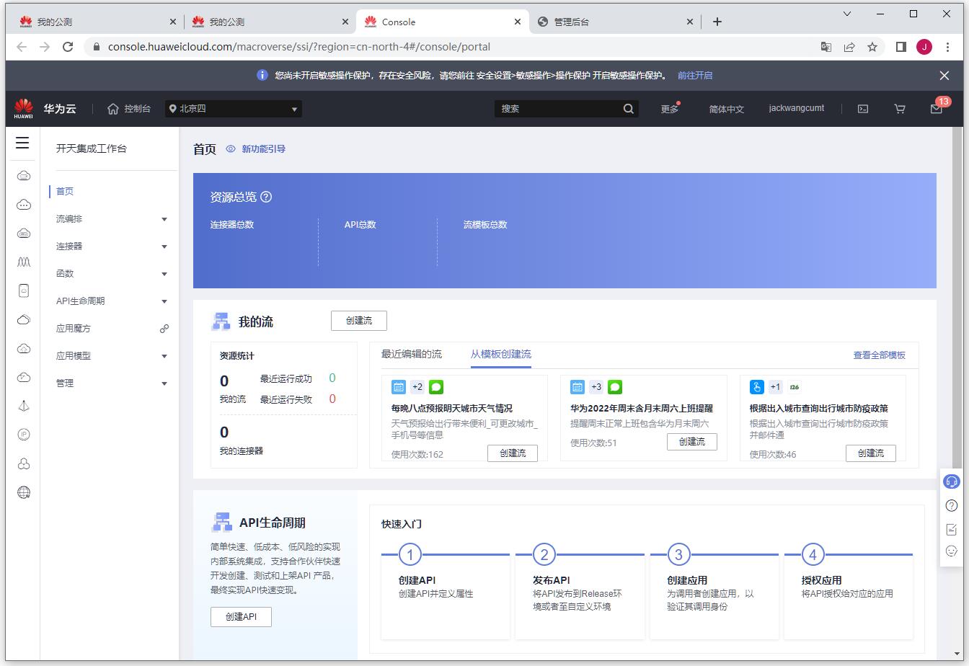The height and width of the screenshot is (666, 969).
Task: Switch to the 管理后台 browser tab
Action: (x=614, y=22)
